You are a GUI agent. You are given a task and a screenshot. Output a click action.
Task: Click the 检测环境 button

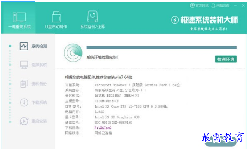(x=226, y=59)
